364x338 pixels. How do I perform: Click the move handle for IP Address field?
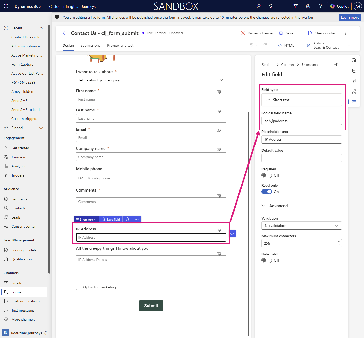coord(232,233)
